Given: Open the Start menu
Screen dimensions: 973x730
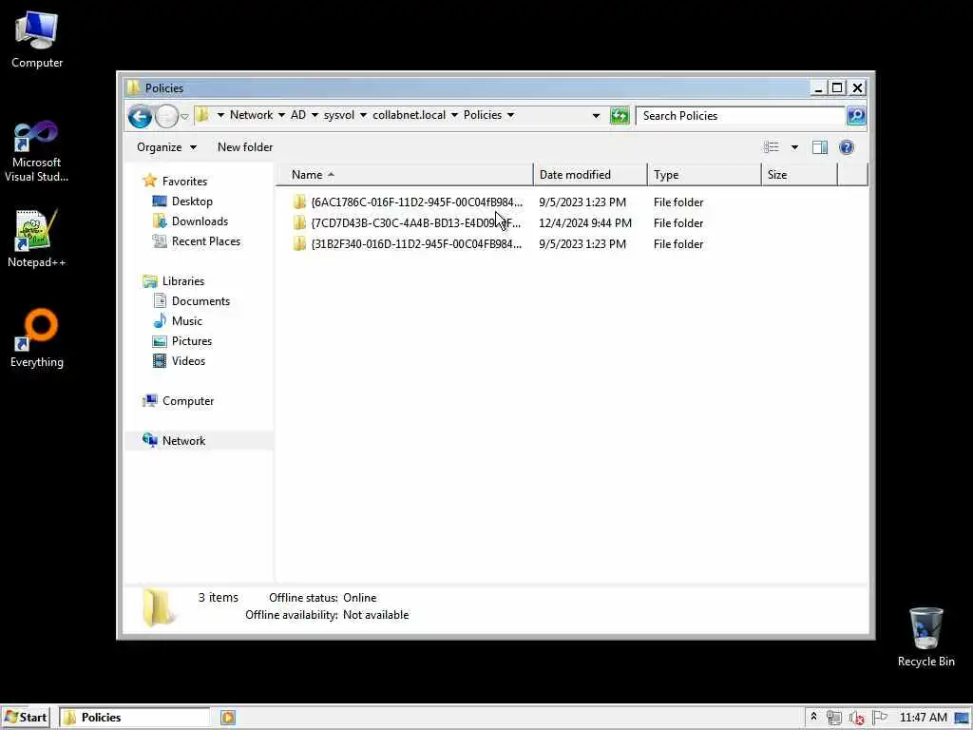Looking at the screenshot, I should [26, 718].
